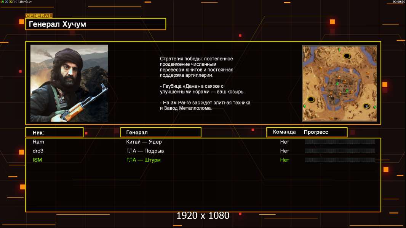Click the 'Гаубица «Дана»' tip line
The height and width of the screenshot is (228, 406).
(x=202, y=89)
